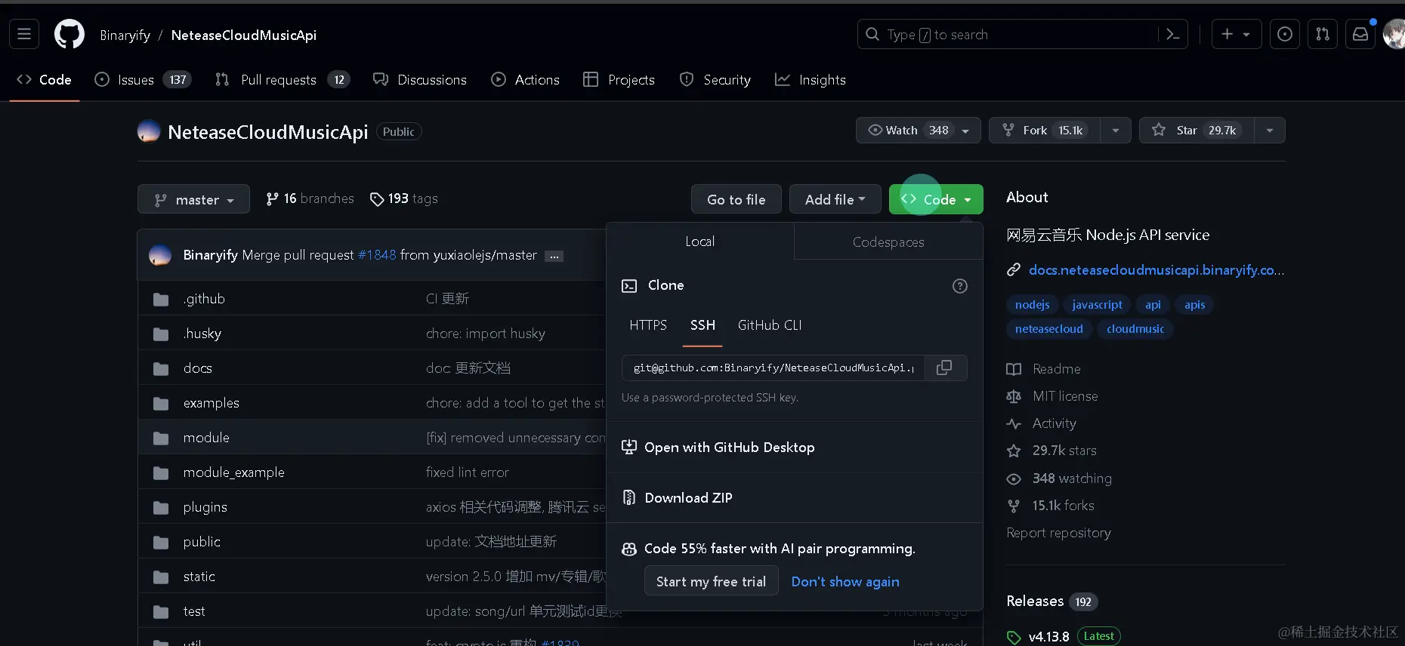Open pull request #1848 link

click(377, 255)
